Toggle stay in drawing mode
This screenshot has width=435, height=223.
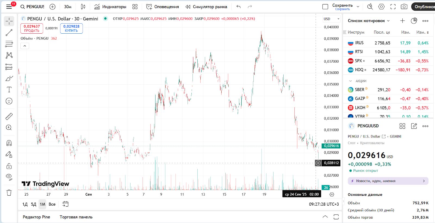point(9,154)
